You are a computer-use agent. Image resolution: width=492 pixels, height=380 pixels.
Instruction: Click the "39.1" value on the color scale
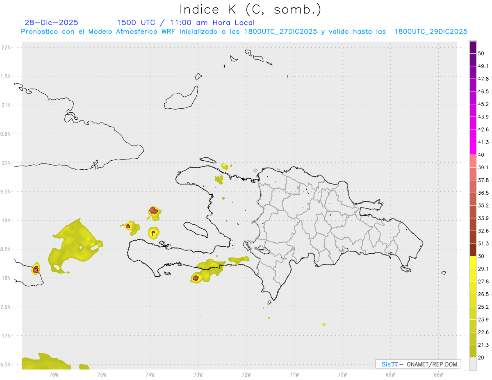click(x=483, y=167)
